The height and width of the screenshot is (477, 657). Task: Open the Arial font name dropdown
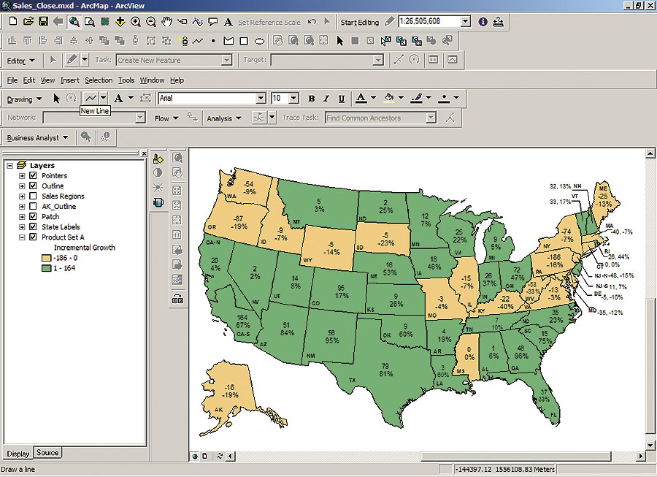point(261,98)
